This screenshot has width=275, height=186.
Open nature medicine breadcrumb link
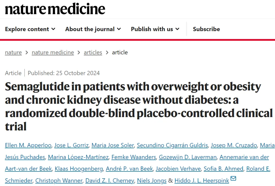click(53, 52)
